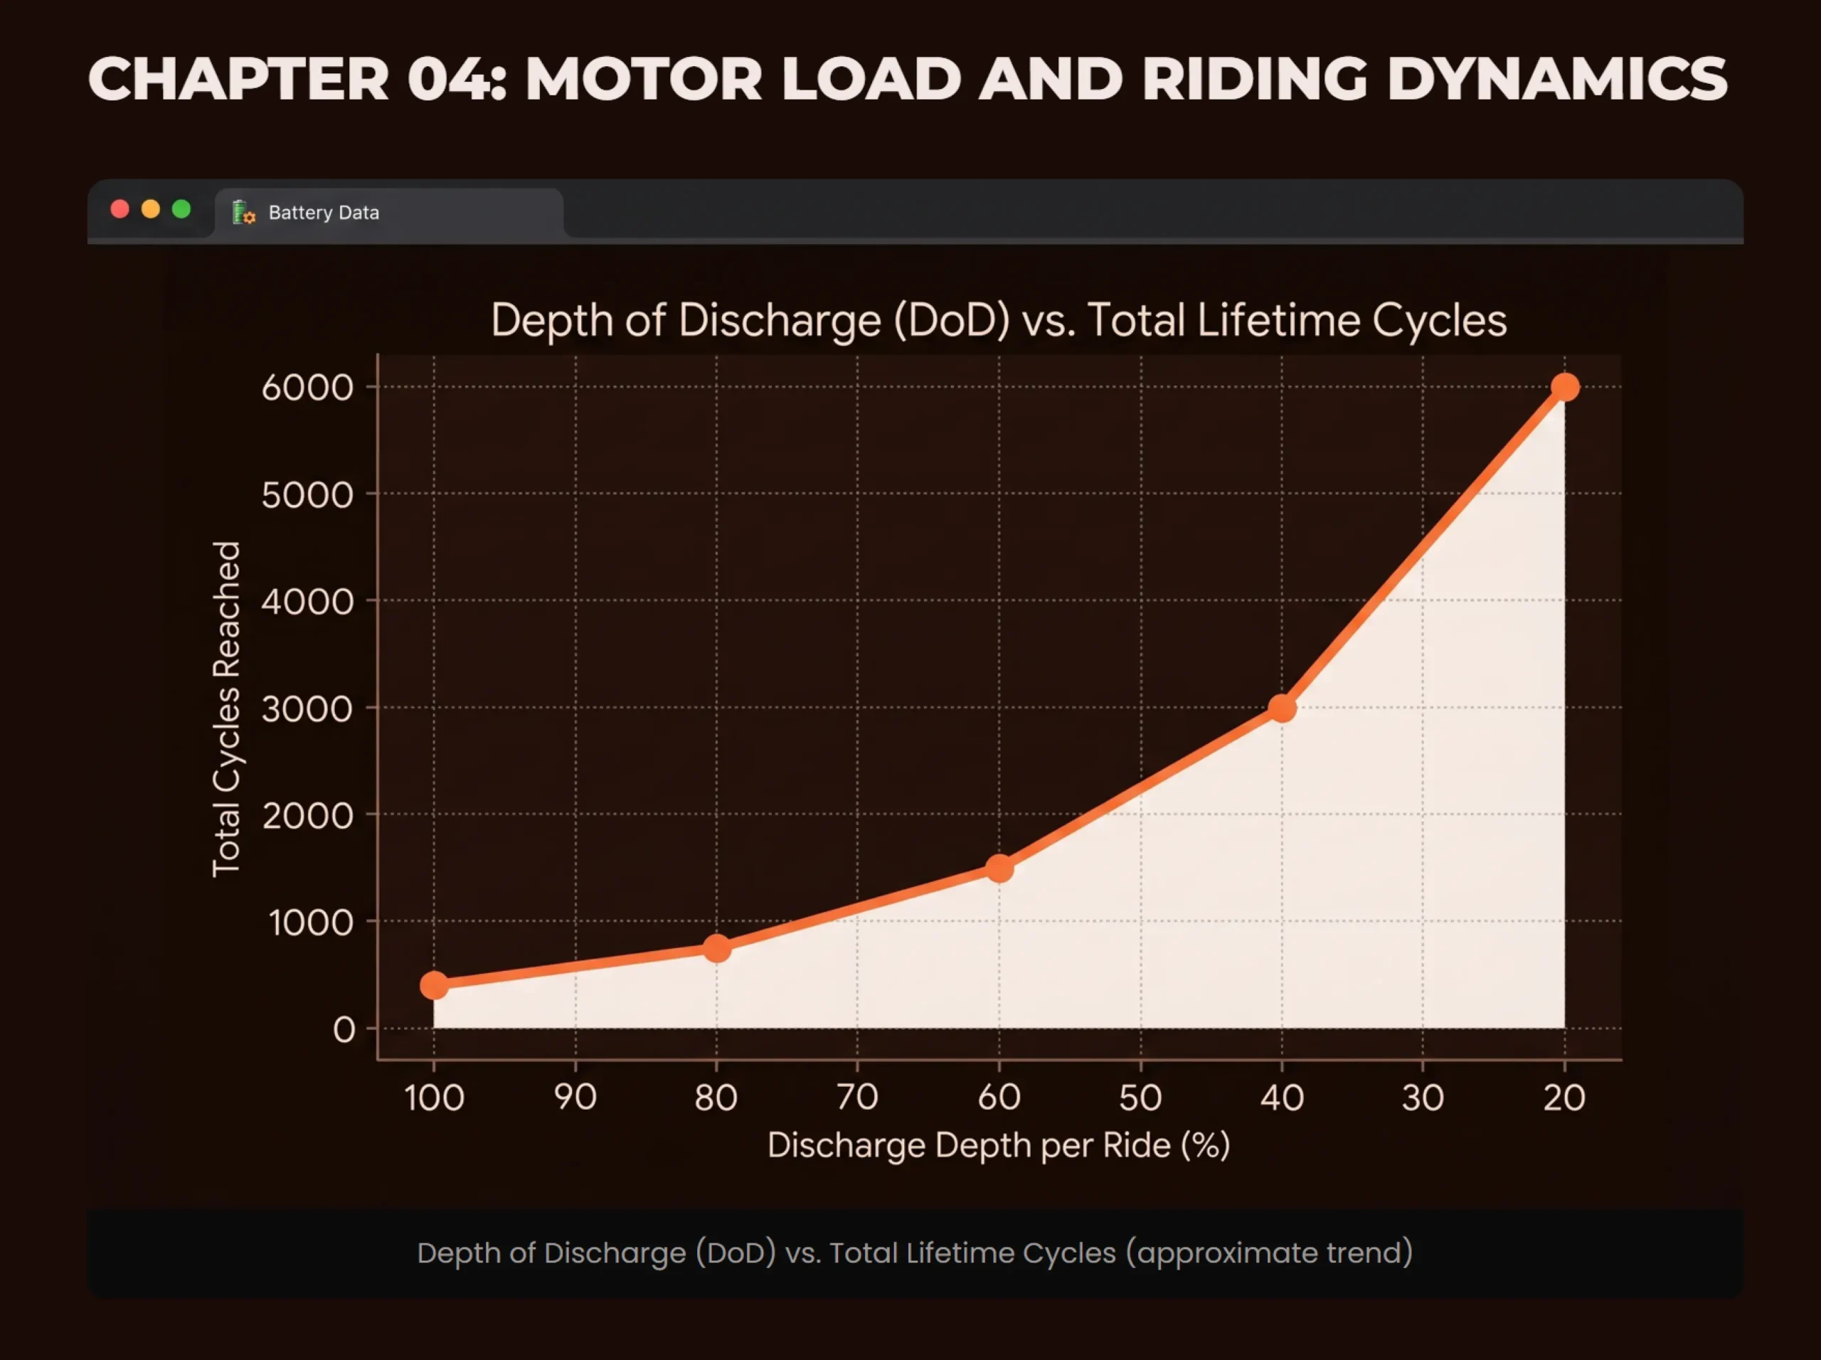This screenshot has height=1360, width=1821.
Task: Click the 'Total Cycles Reached' y-axis label
Action: tap(226, 709)
